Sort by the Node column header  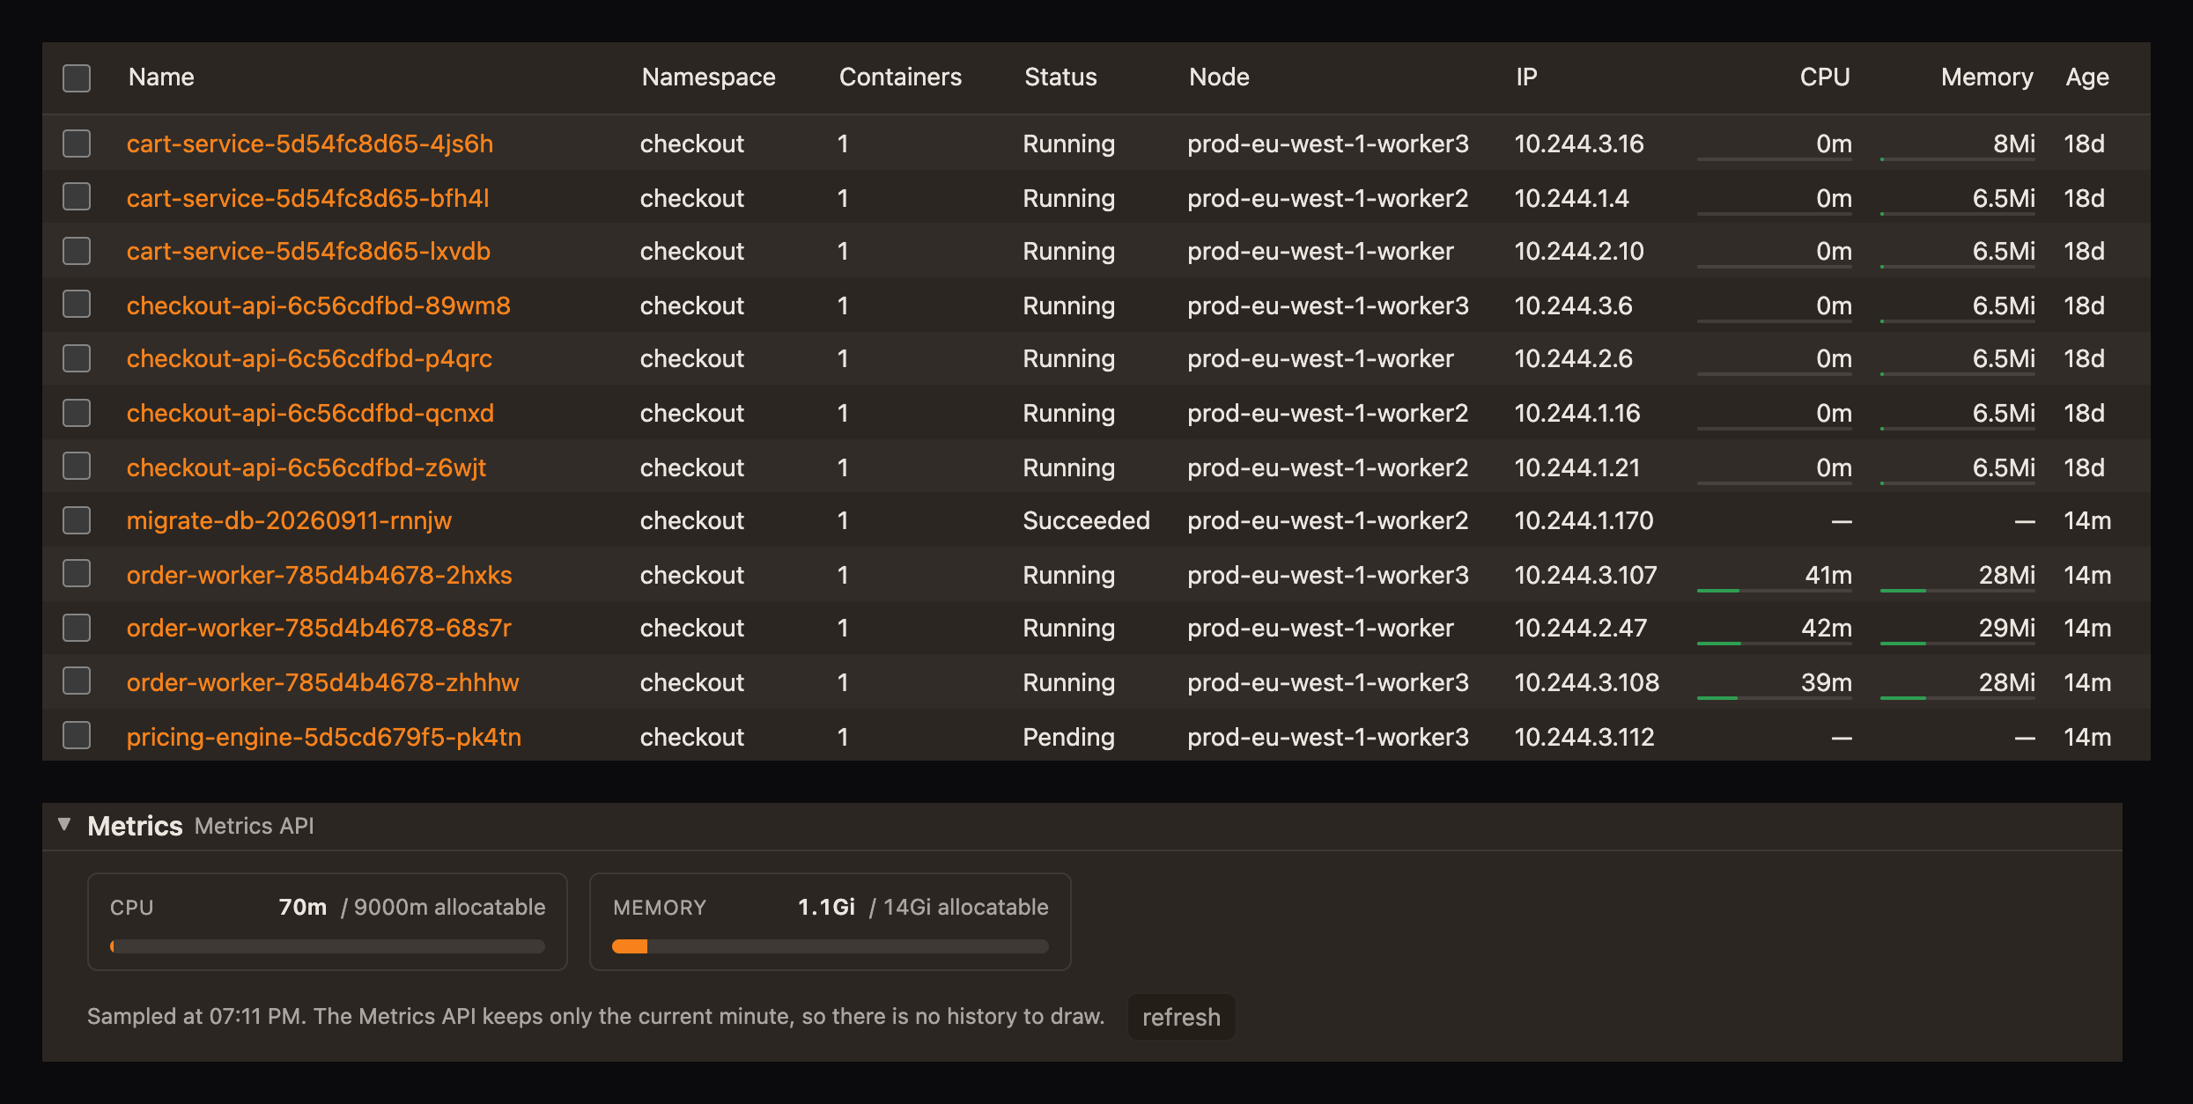(x=1219, y=77)
